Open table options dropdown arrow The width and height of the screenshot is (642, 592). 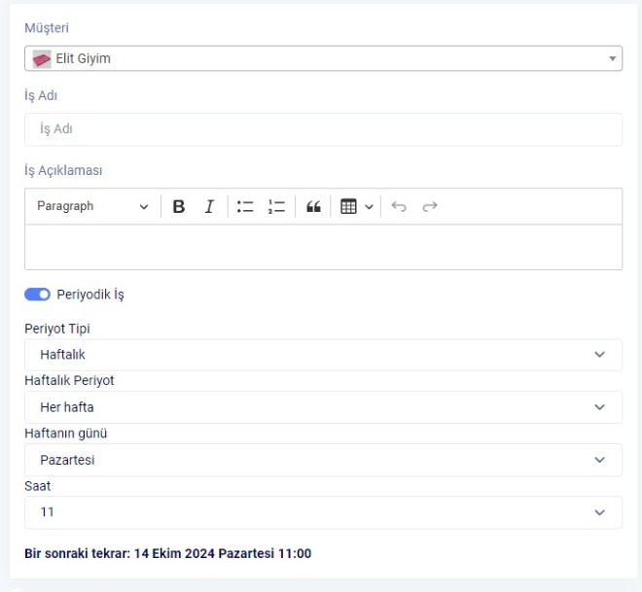point(369,206)
